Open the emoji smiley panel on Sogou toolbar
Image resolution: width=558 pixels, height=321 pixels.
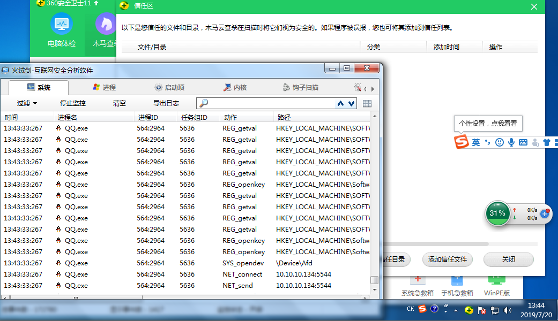click(500, 142)
